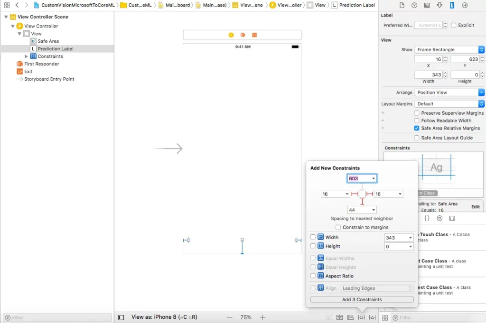Enable Constrain to margins
This screenshot has height=323, width=486.
tap(338, 227)
